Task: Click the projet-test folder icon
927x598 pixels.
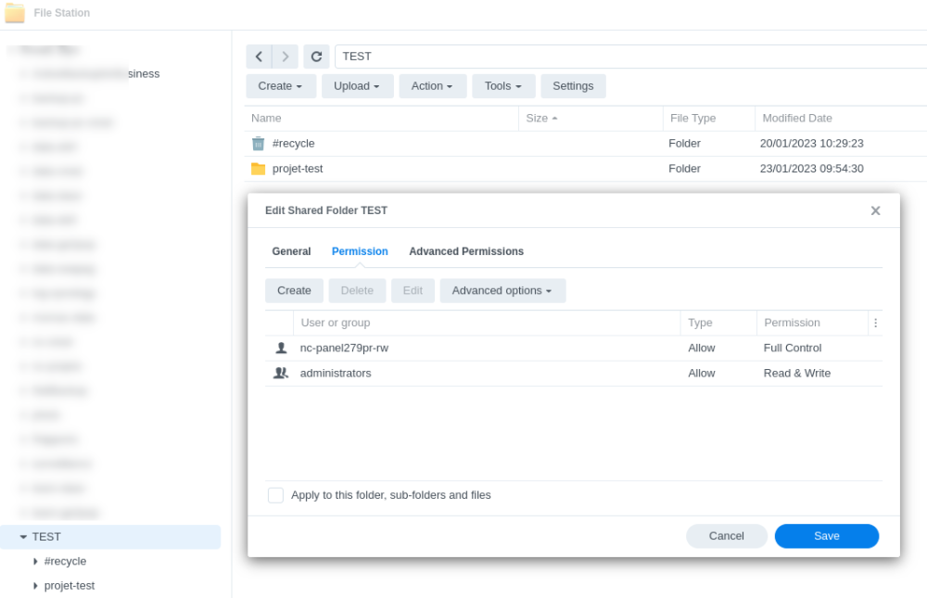Action: [259, 169]
